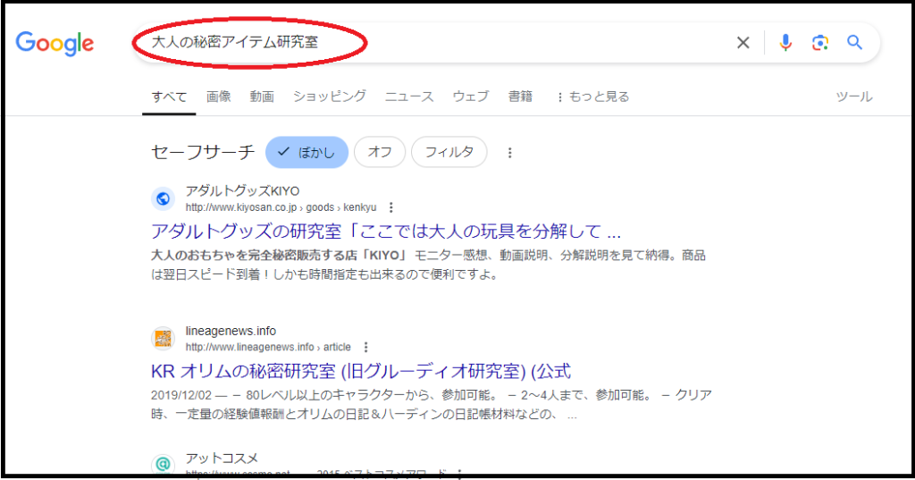The width and height of the screenshot is (915, 480).
Task: Open the ツール search tools
Action: (854, 97)
